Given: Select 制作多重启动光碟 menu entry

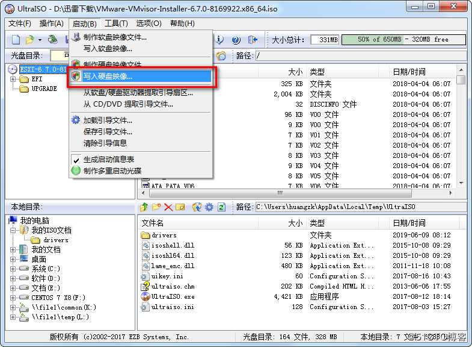Looking at the screenshot, I should tap(141, 171).
